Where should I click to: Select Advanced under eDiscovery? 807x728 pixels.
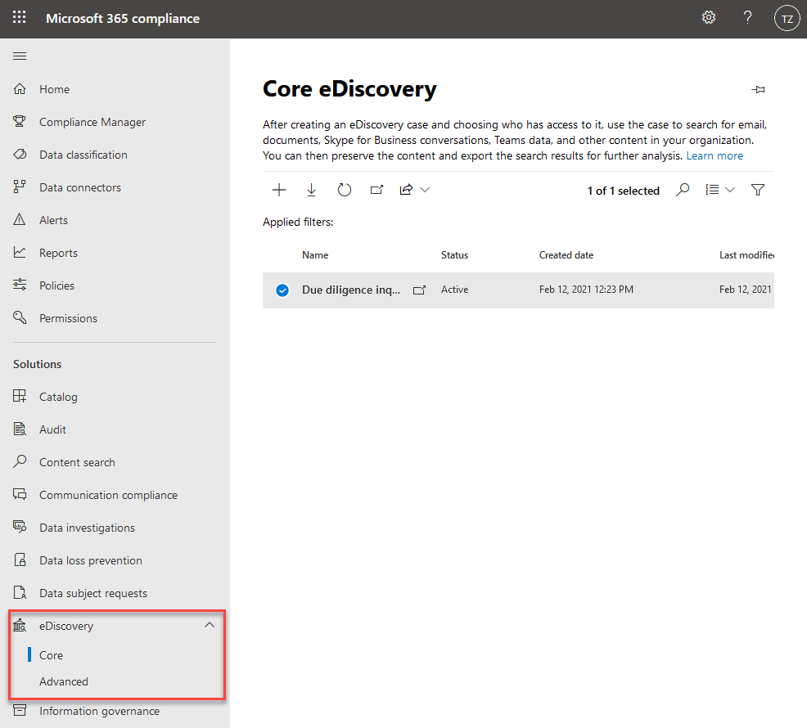[x=64, y=681]
